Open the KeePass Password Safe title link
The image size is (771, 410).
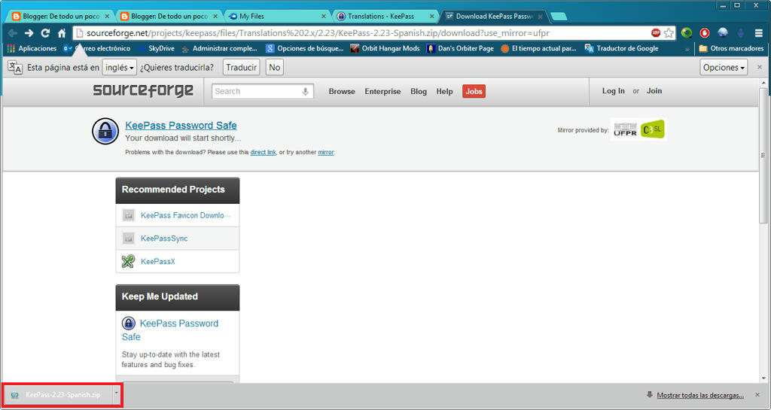pos(181,125)
